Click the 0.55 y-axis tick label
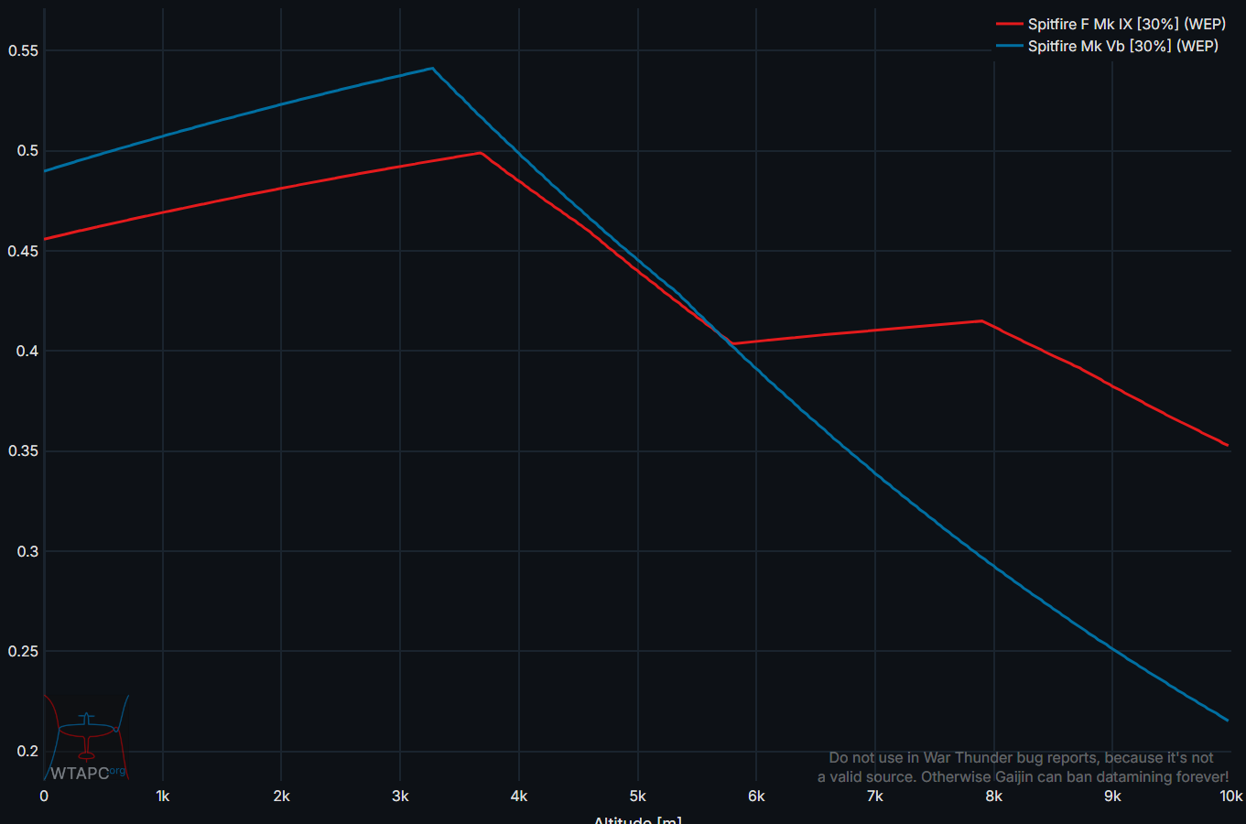This screenshot has height=824, width=1246. pos(24,50)
